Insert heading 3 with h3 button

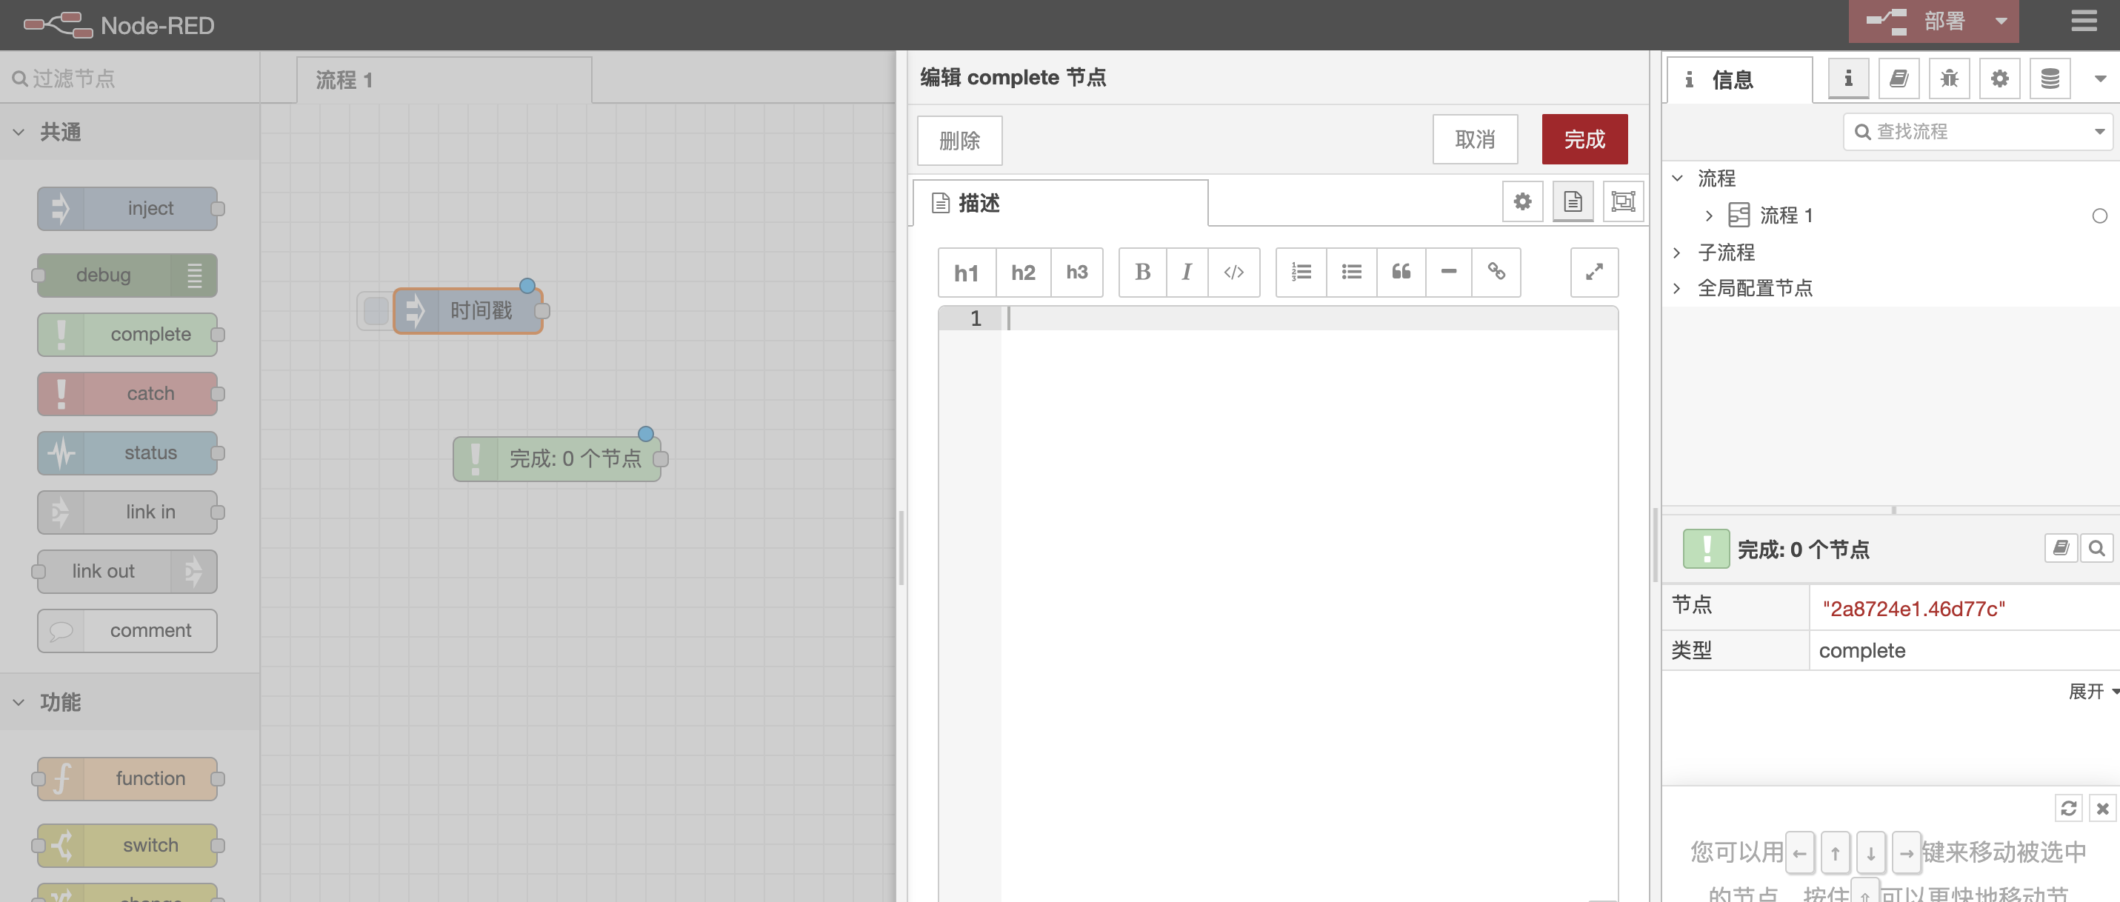pos(1076,273)
